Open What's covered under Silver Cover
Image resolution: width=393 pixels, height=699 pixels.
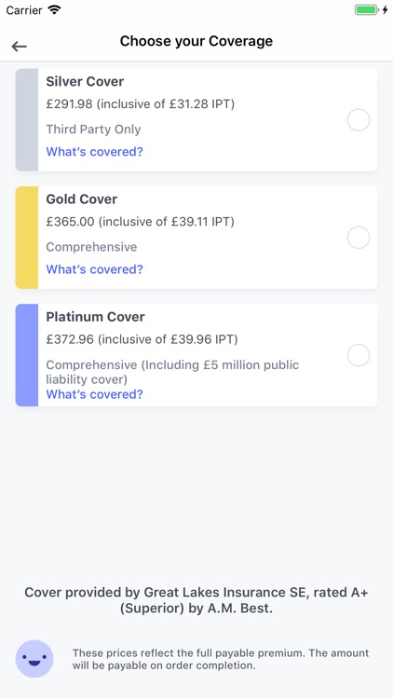94,152
